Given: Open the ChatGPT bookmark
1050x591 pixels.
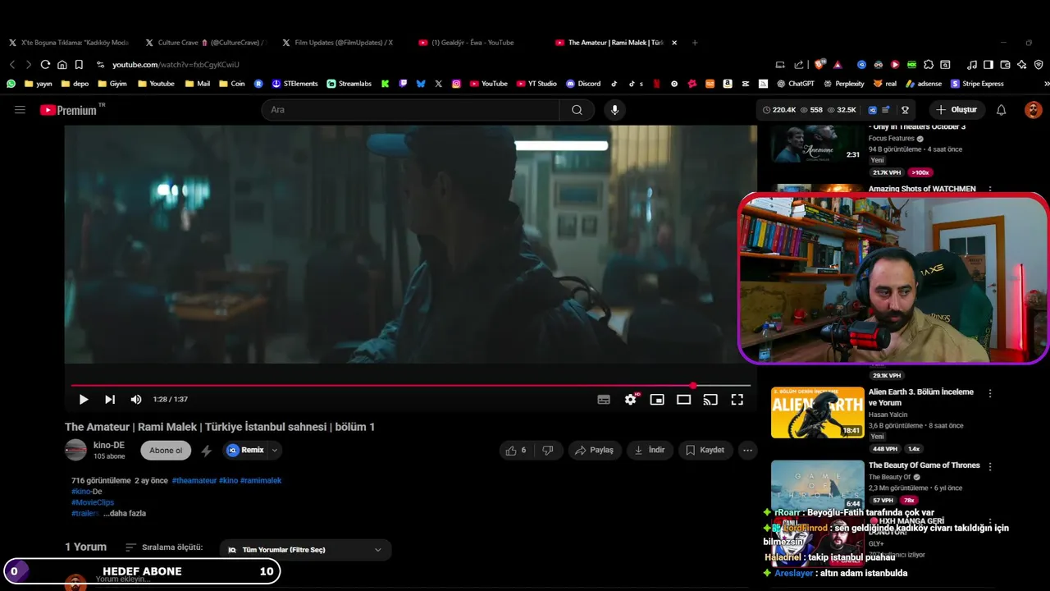Looking at the screenshot, I should click(795, 84).
